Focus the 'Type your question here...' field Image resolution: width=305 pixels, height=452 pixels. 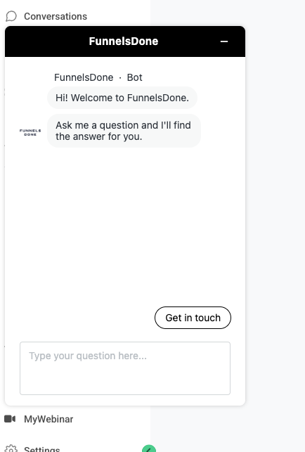[x=125, y=368]
